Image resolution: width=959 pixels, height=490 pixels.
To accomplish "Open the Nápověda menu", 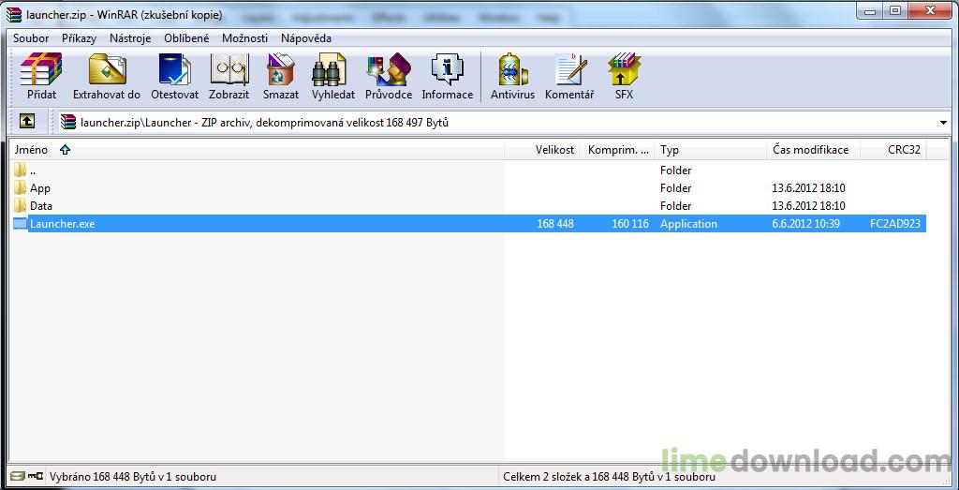I will tap(306, 37).
